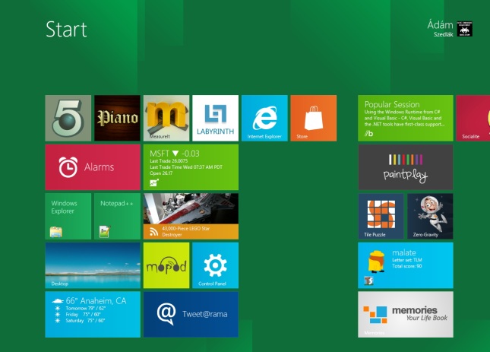Image resolution: width=490 pixels, height=352 pixels.
Task: Click the Ádám Szedlák user avatar
Action: (x=464, y=29)
